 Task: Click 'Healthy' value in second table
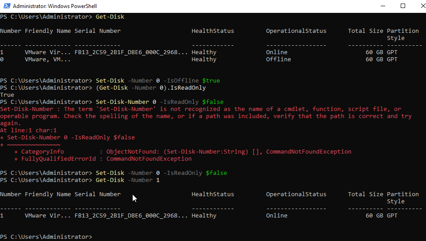[204, 215]
